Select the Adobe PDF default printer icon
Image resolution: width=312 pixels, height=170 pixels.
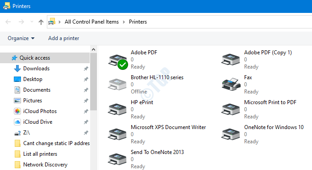[x=118, y=62]
